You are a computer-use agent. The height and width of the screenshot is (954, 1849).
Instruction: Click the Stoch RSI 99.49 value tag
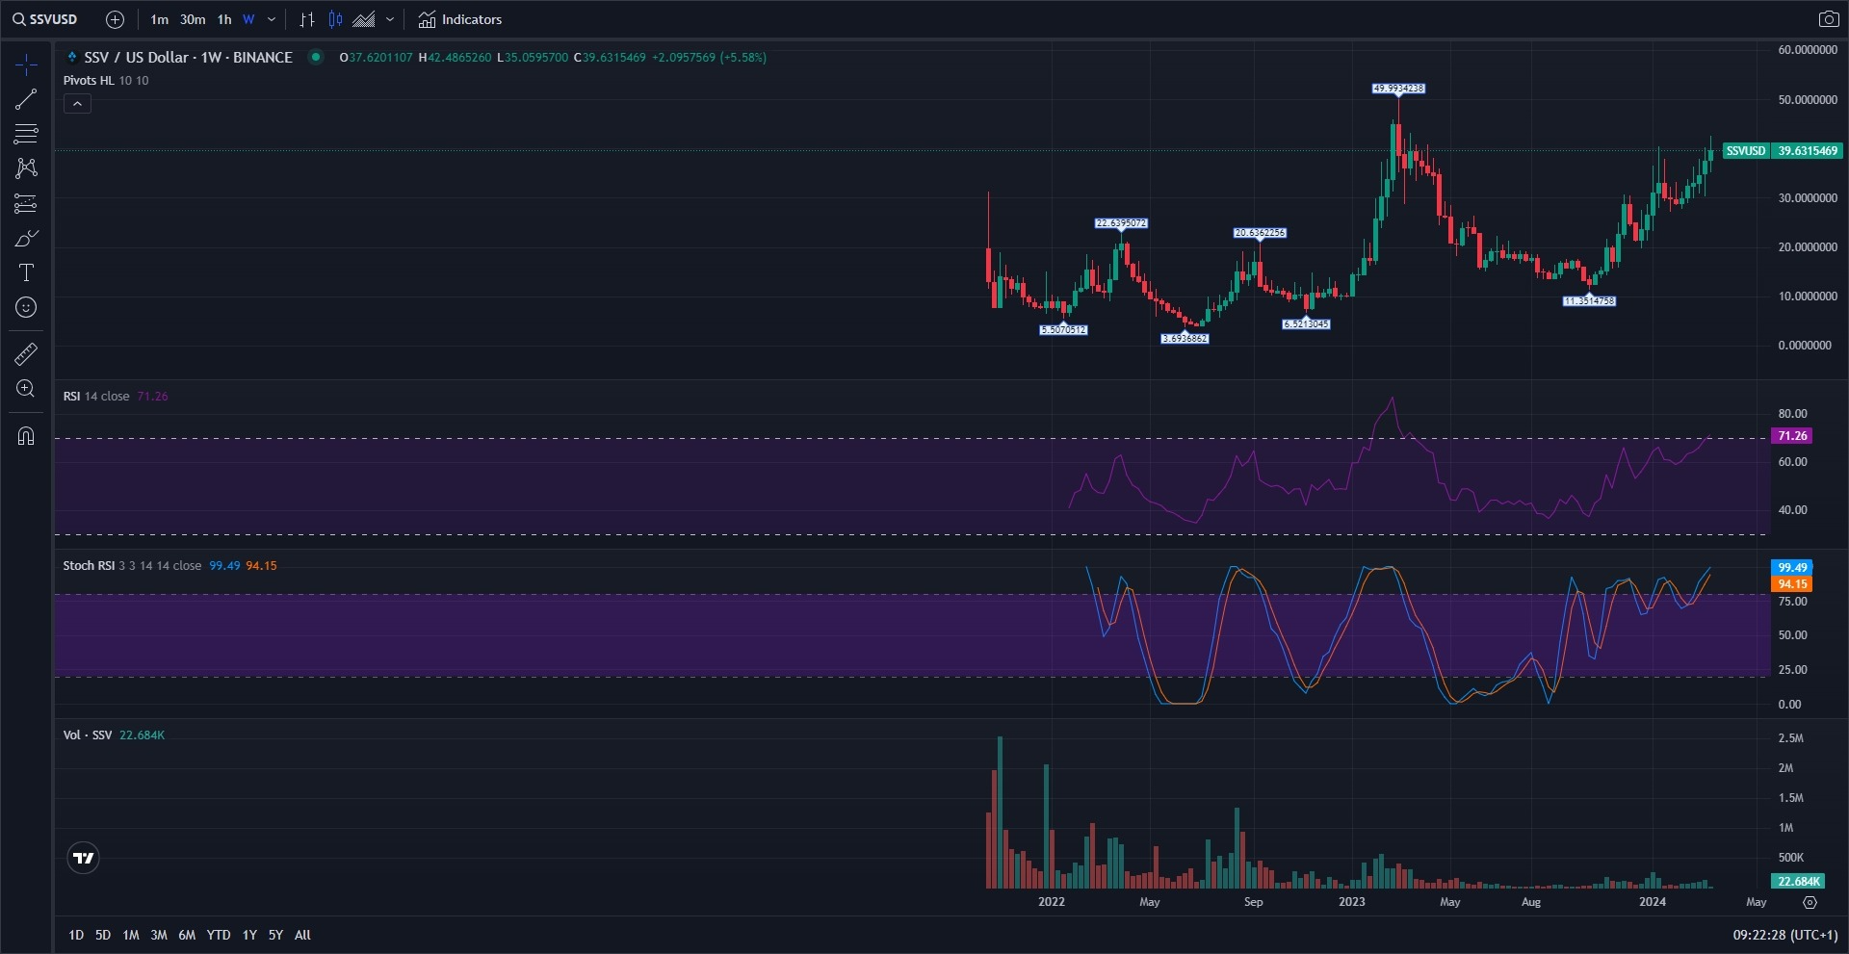(1792, 568)
